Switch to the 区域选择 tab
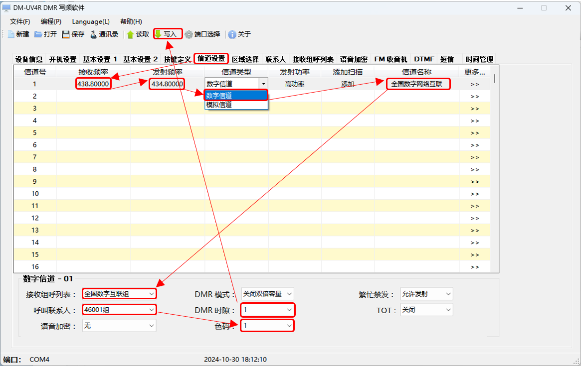Screen dimensions: 581x366 [x=245, y=59]
